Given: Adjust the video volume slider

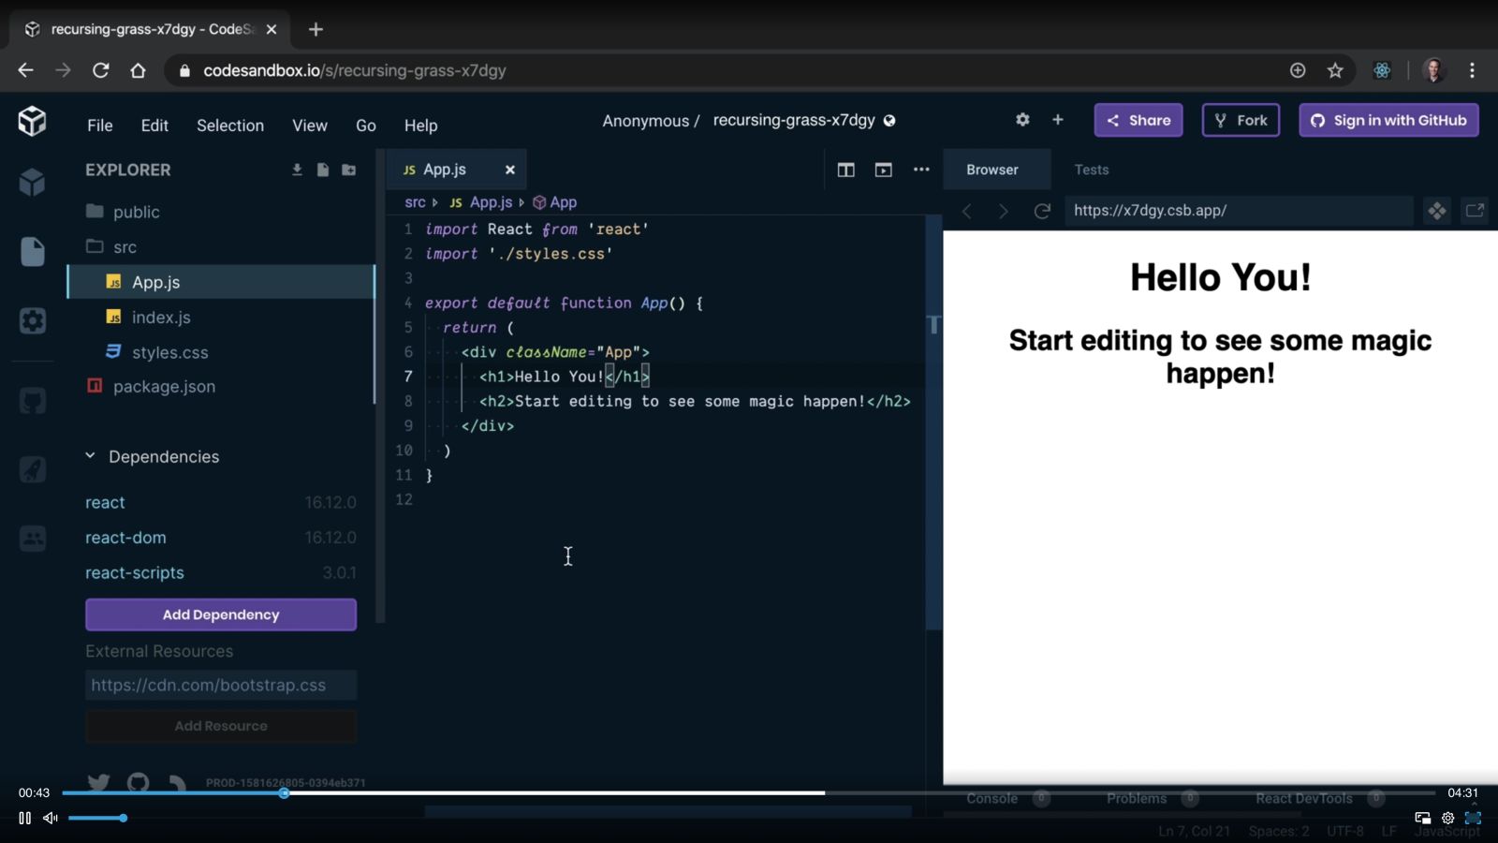Looking at the screenshot, I should [96, 818].
